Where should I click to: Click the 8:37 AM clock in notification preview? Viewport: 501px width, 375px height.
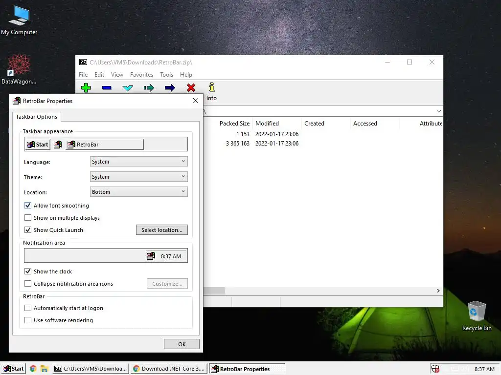171,256
